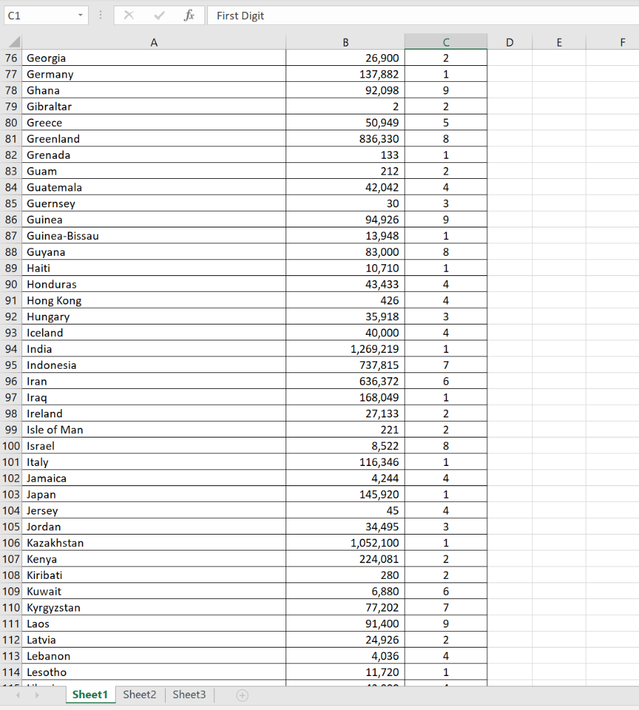Switch to the Sheet3 tab

[x=189, y=694]
